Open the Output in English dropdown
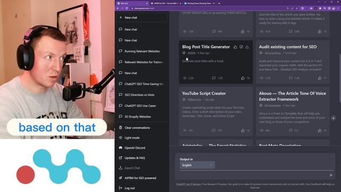 point(197,165)
